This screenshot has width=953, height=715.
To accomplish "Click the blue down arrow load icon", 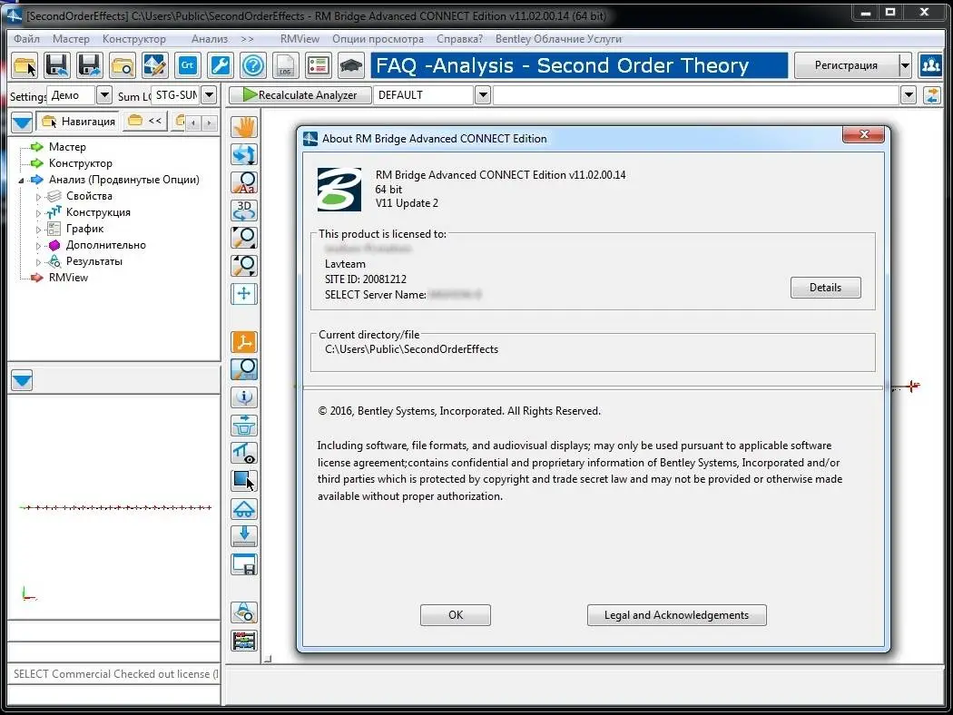I will (244, 536).
